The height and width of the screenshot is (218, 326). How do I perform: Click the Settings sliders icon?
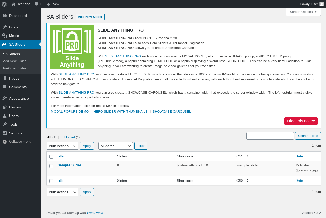coord(5,133)
